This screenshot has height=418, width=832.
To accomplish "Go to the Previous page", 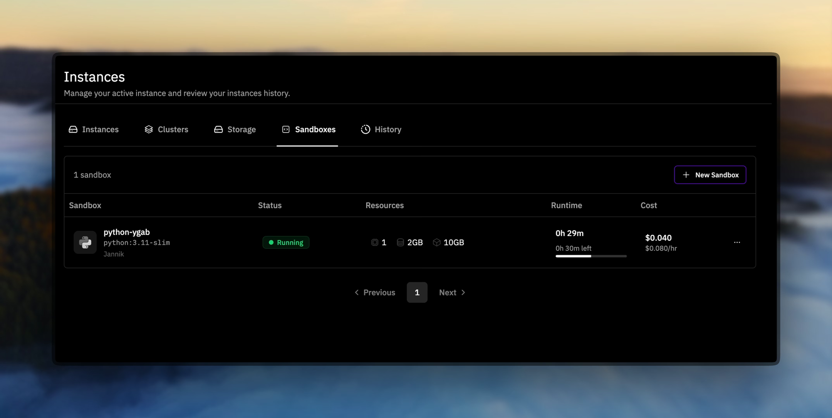I will (375, 293).
